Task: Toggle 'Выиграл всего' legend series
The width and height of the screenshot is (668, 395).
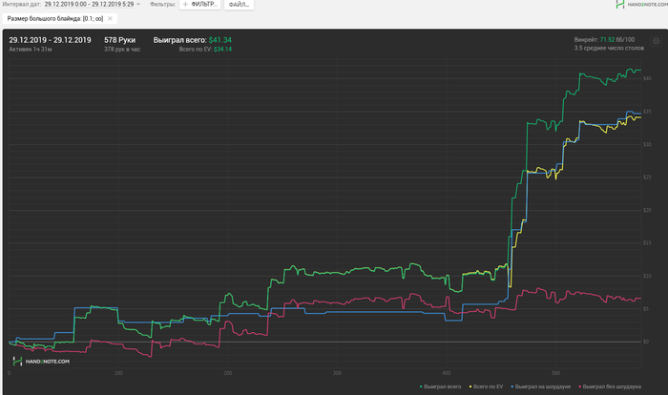Action: [442, 386]
